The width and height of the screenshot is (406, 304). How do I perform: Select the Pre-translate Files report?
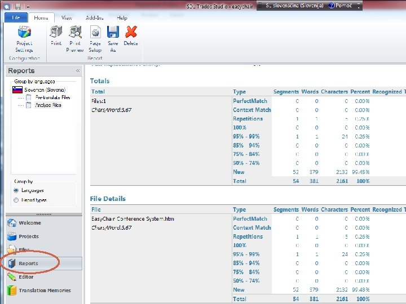[53, 97]
